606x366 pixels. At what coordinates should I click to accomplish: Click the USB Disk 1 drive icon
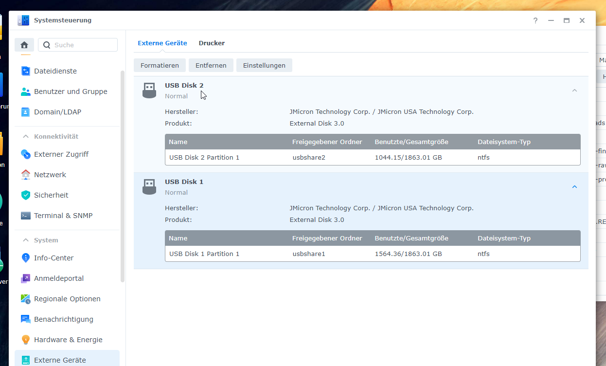pos(149,187)
